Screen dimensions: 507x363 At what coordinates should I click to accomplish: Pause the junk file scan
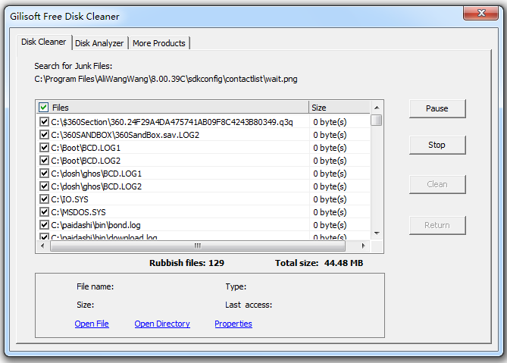(x=437, y=108)
